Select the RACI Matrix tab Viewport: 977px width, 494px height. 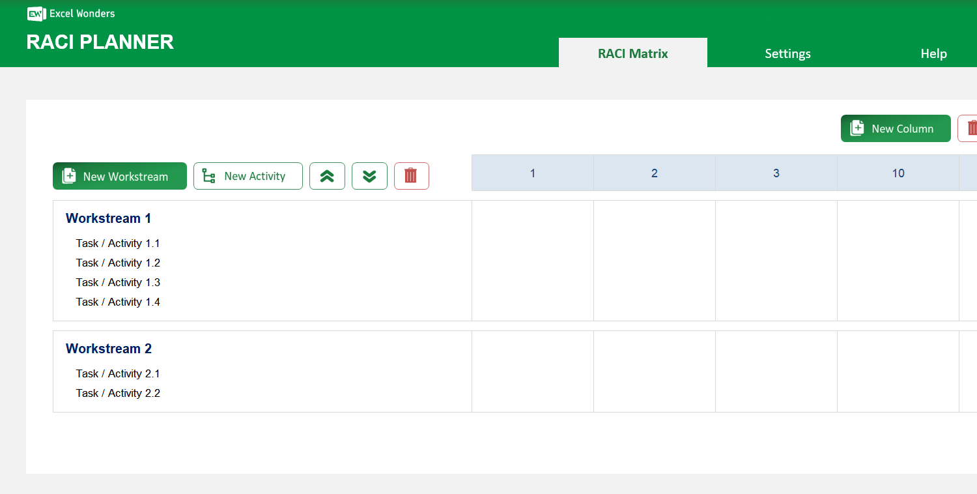632,53
